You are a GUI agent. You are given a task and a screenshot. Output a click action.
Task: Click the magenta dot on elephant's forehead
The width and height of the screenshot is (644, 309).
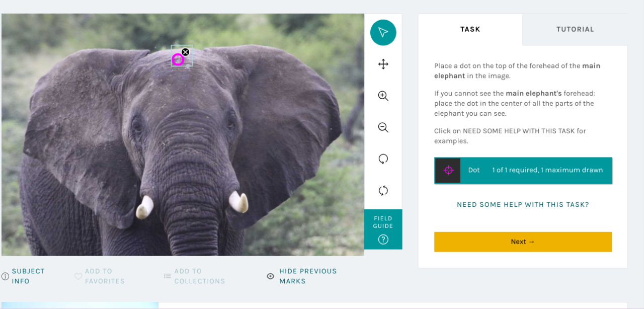pyautogui.click(x=177, y=60)
